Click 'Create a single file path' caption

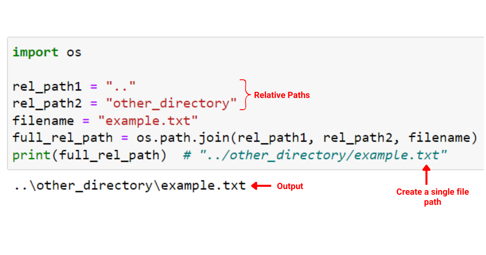tap(433, 197)
